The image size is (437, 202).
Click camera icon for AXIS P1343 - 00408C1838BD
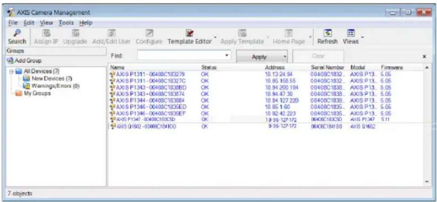(x=113, y=87)
